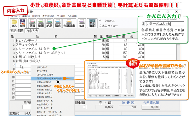The image size is (189, 116).
Task: Click the 売上額 field showing 8,975
Action: point(105,107)
